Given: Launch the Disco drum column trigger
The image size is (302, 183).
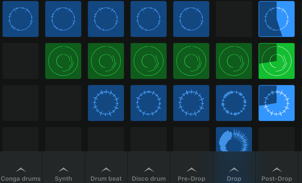Looking at the screenshot, I should pos(149,170).
